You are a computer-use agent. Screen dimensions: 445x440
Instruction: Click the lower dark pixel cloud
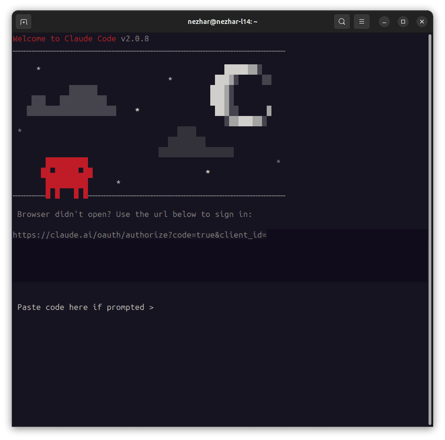(196, 142)
